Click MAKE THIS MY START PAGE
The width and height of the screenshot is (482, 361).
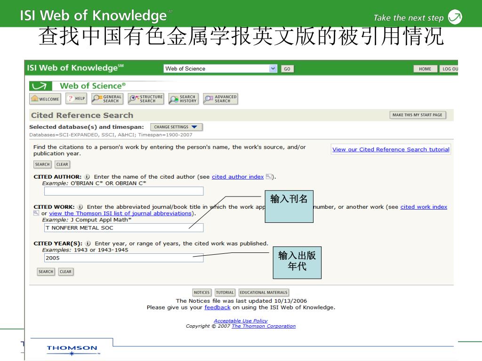click(x=418, y=115)
